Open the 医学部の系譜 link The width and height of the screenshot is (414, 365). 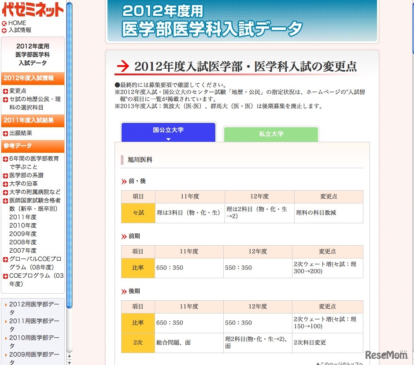coord(24,175)
